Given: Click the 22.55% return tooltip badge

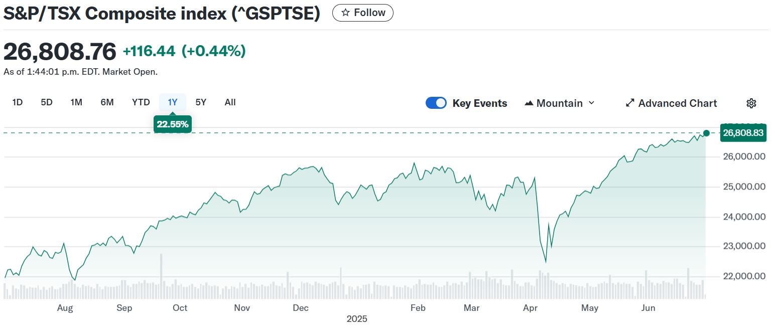Looking at the screenshot, I should [x=173, y=124].
